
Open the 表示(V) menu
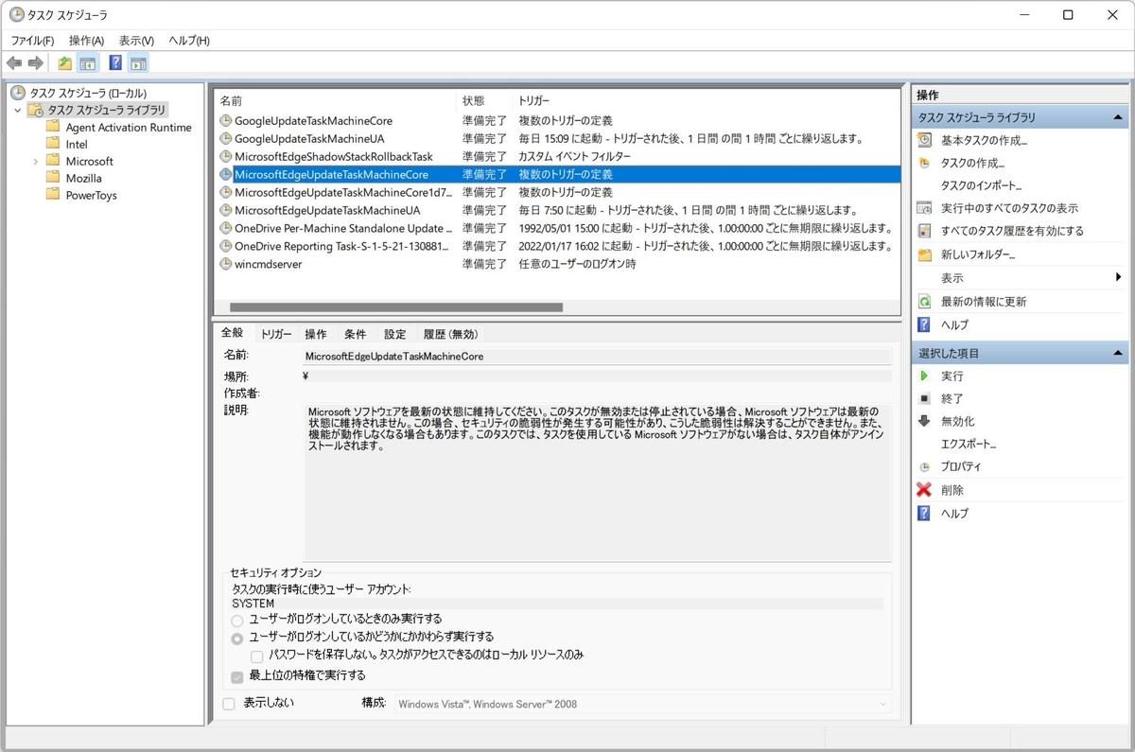(x=136, y=41)
